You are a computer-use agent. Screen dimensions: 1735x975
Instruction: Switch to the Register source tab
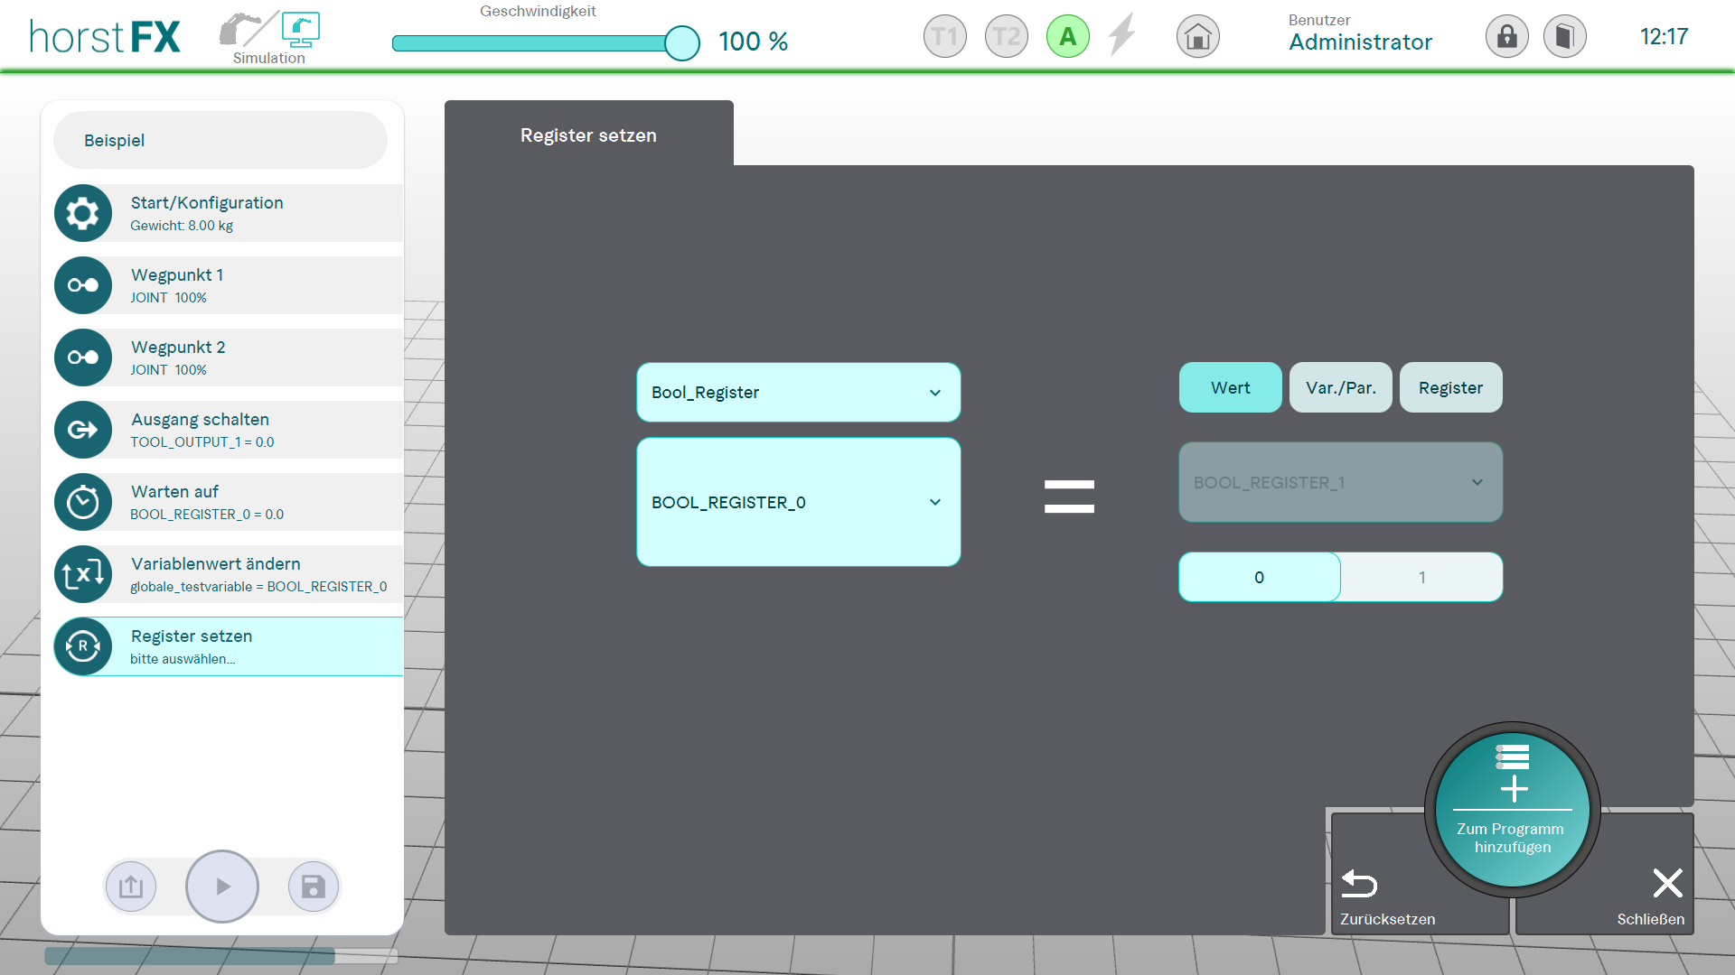tap(1450, 388)
